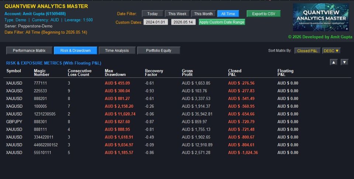
Task: Switch to the Performance Matrix tab
Action: tap(29, 51)
